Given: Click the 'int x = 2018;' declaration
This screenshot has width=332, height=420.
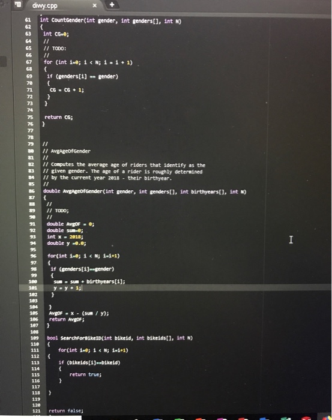Looking at the screenshot, I should 65,237.
